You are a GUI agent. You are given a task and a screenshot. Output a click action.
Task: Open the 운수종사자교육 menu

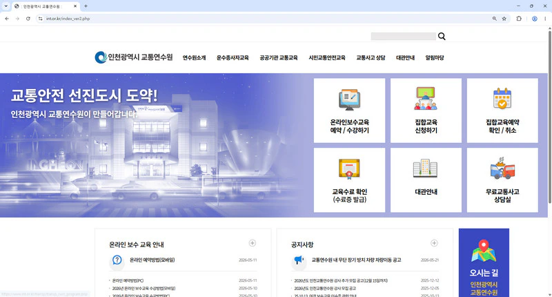tap(233, 58)
